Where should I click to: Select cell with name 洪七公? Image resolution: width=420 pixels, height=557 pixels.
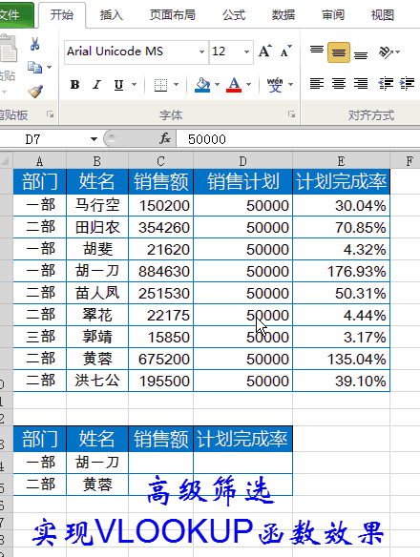pos(97,381)
